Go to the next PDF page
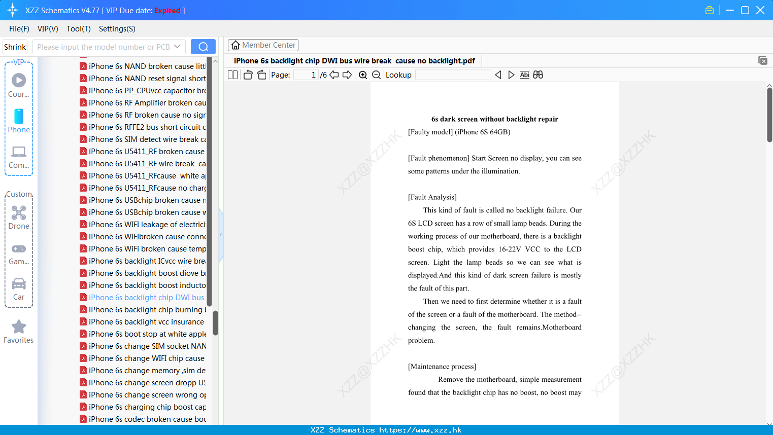Image resolution: width=773 pixels, height=435 pixels. [x=347, y=75]
